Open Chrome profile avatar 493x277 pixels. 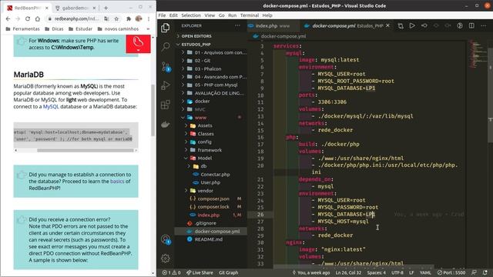pyautogui.click(x=139, y=18)
